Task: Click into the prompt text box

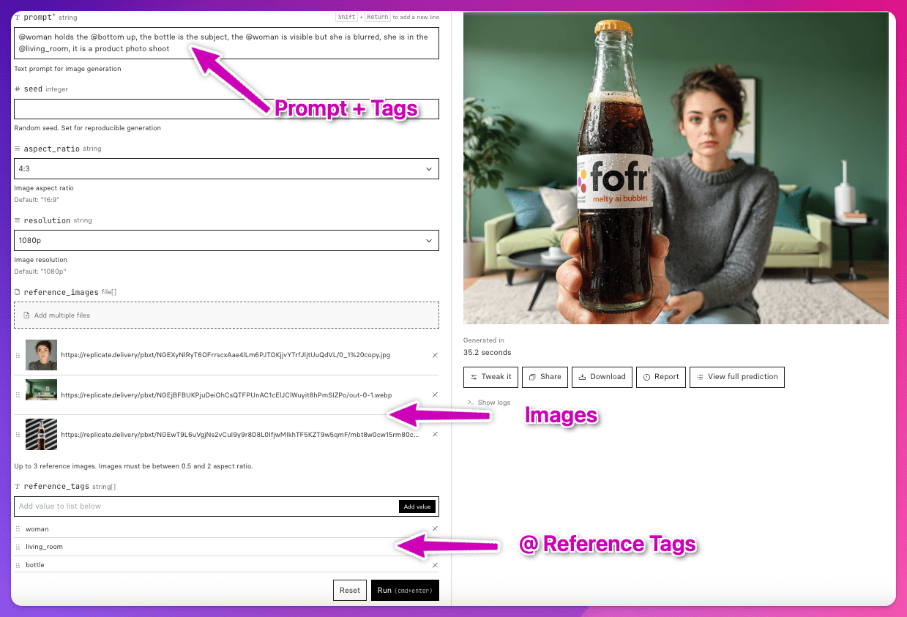Action: point(226,43)
